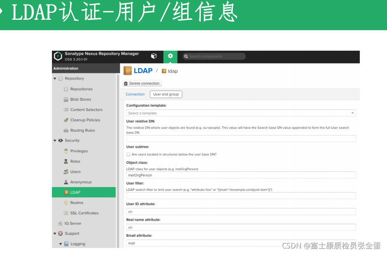
Task: Collapse the Security tree section
Action: point(55,141)
